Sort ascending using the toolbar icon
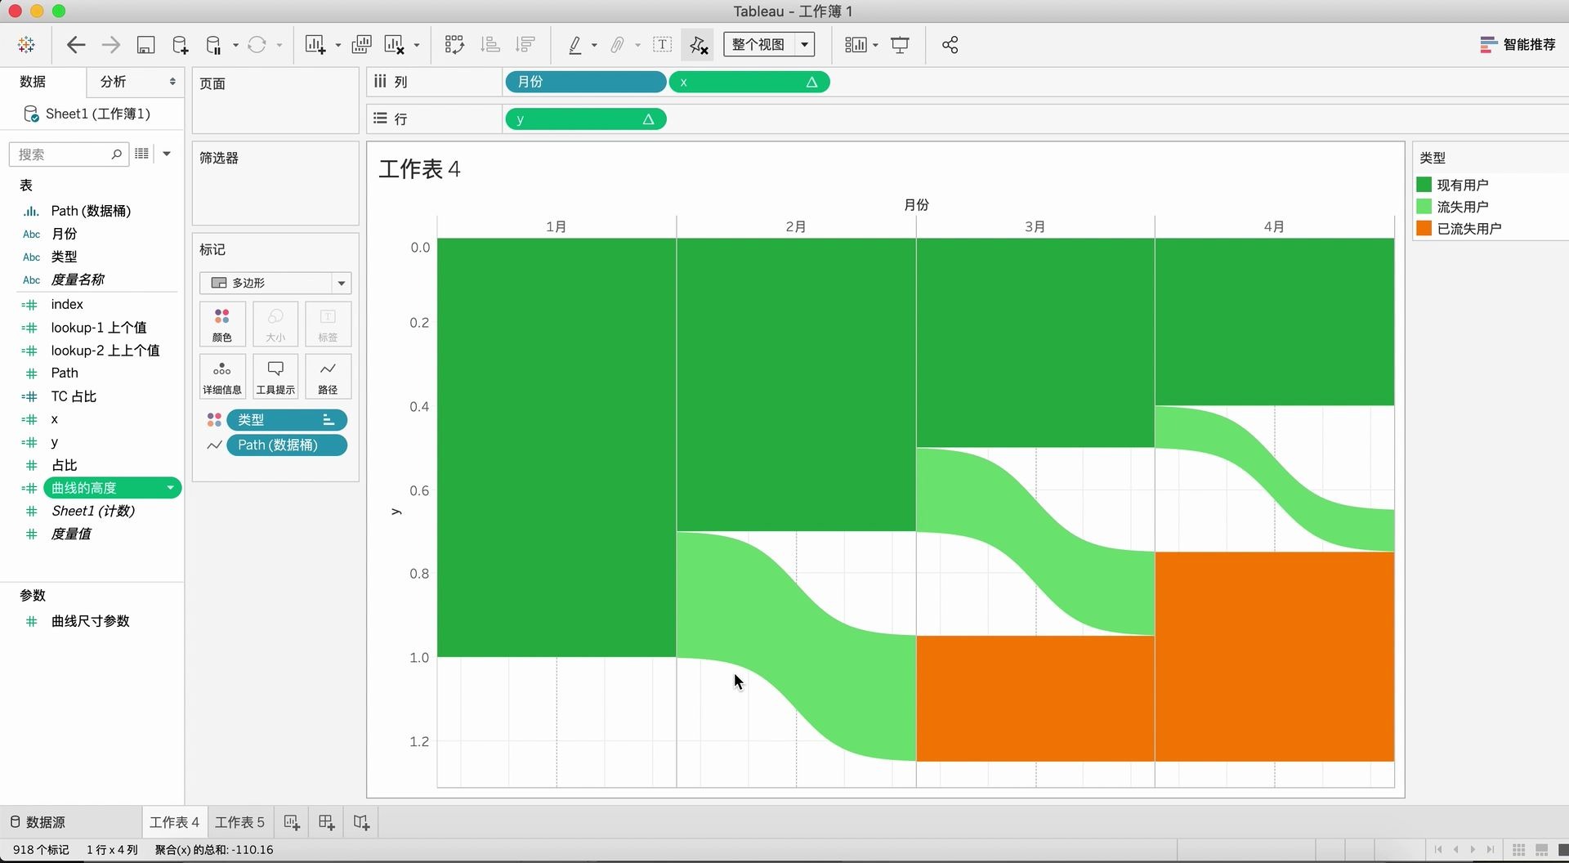The width and height of the screenshot is (1569, 863). [490, 45]
